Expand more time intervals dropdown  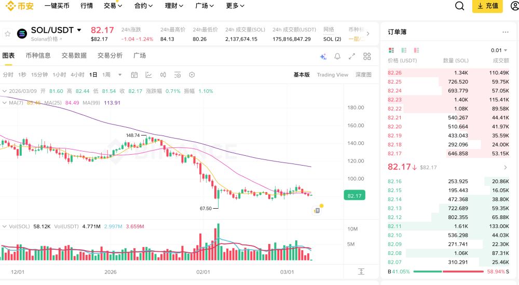(x=120, y=75)
